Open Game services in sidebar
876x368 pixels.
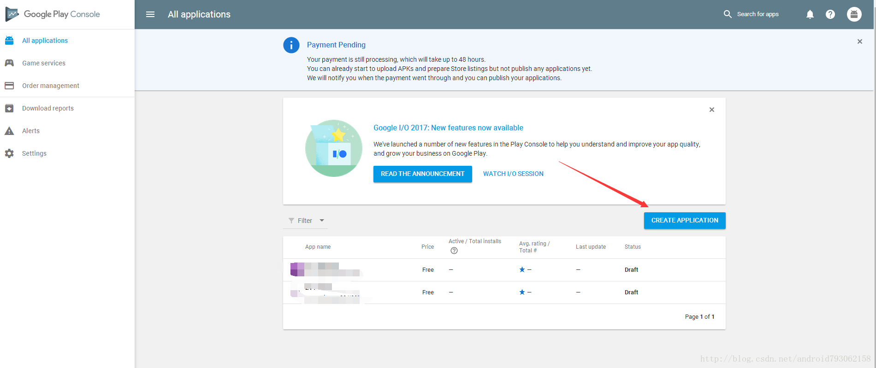[44, 63]
